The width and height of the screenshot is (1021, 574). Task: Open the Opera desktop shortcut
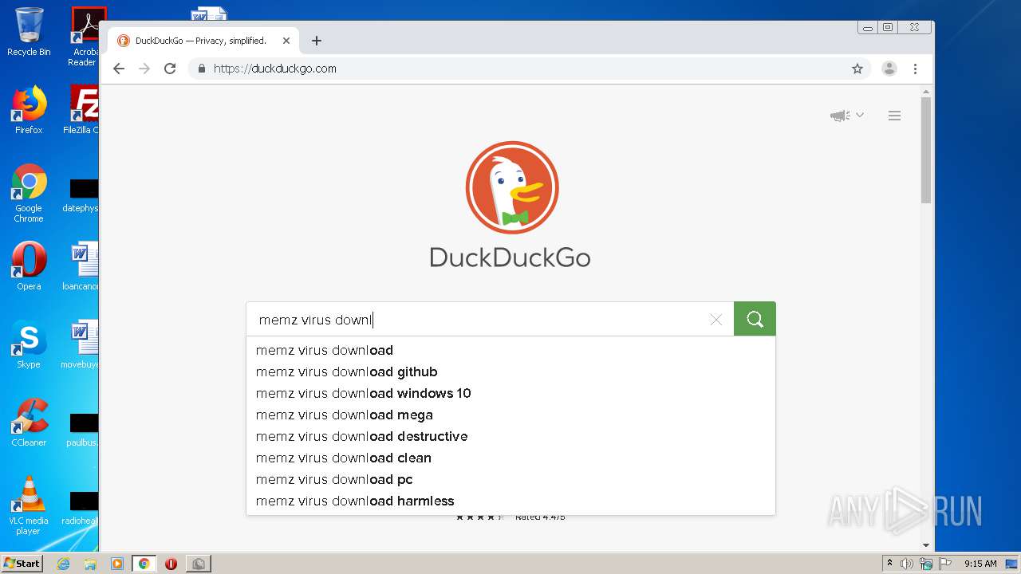(x=29, y=266)
